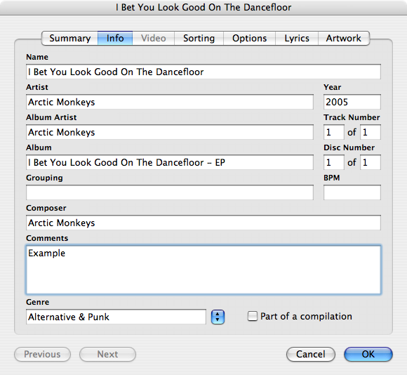The image size is (407, 375).
Task: Select the Info tab
Action: click(x=115, y=38)
